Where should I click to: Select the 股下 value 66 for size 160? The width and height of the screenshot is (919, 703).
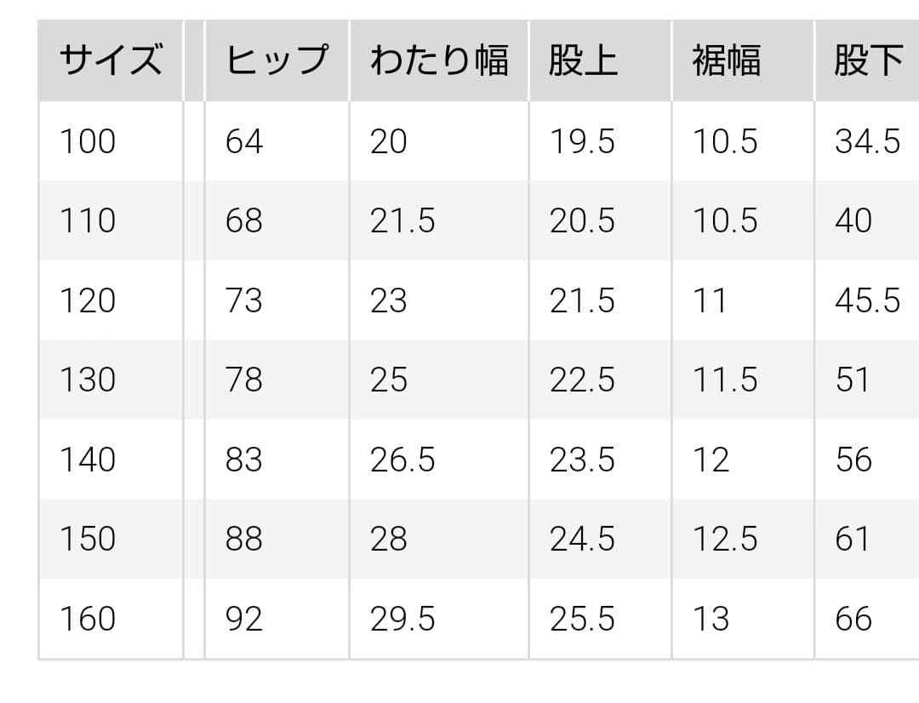(x=853, y=619)
